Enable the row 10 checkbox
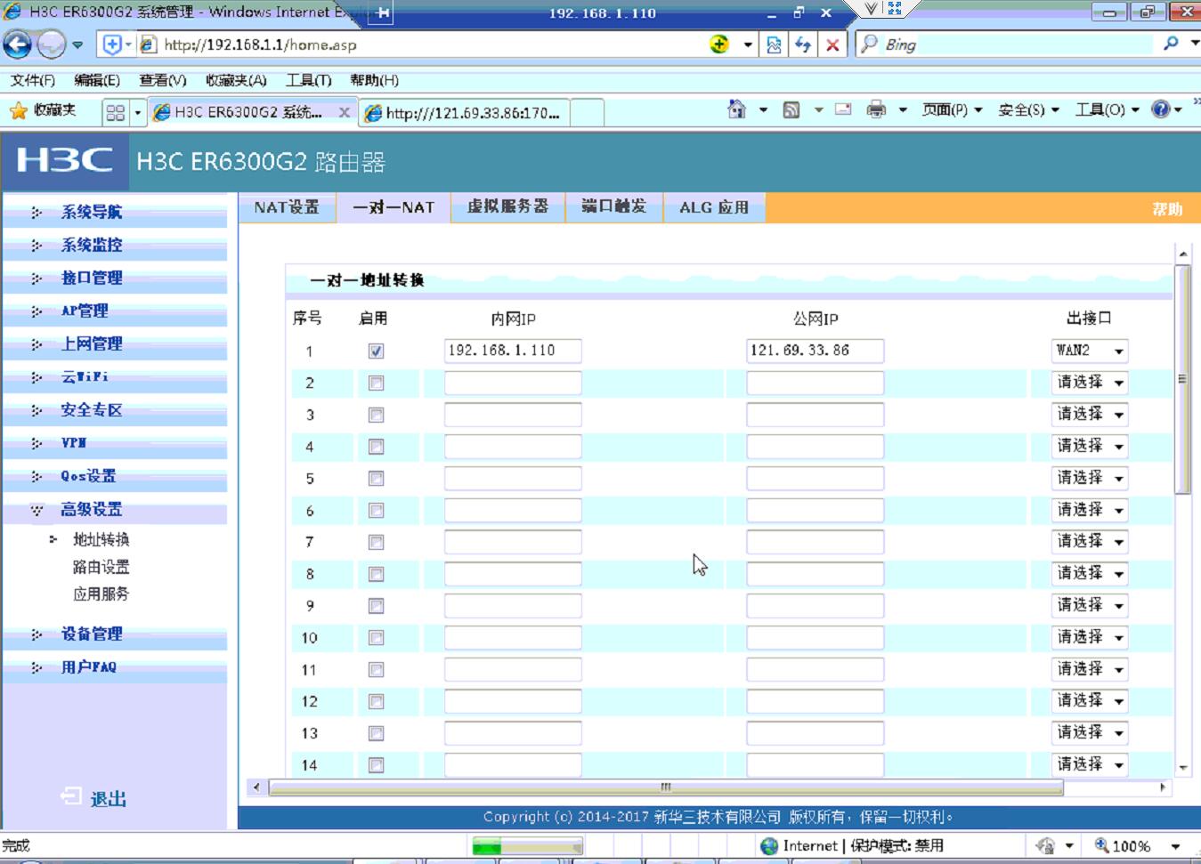 tap(376, 638)
